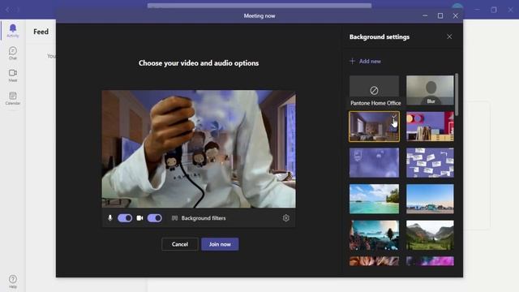
Task: Open Chat in the left sidebar
Action: click(x=13, y=53)
